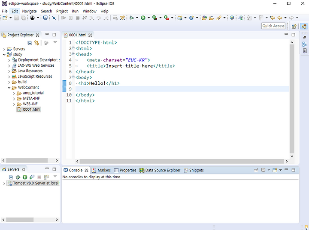Expand the amp_tutorial folder
The image size is (309, 230).
tap(14, 93)
